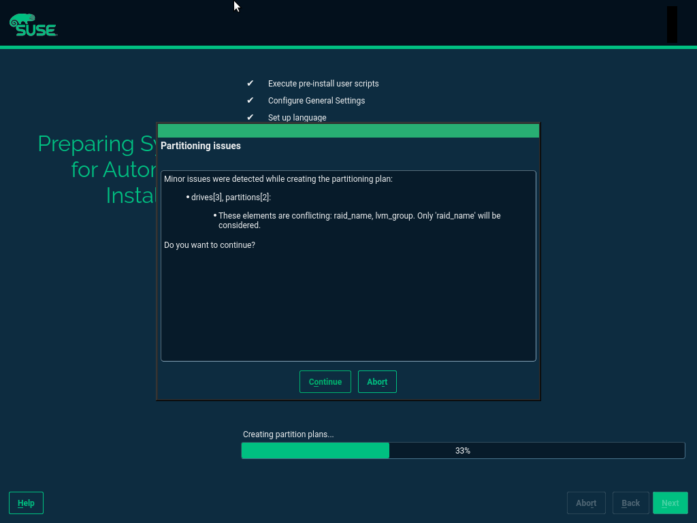Click the Back navigation button
This screenshot has width=697, height=523.
tap(630, 503)
